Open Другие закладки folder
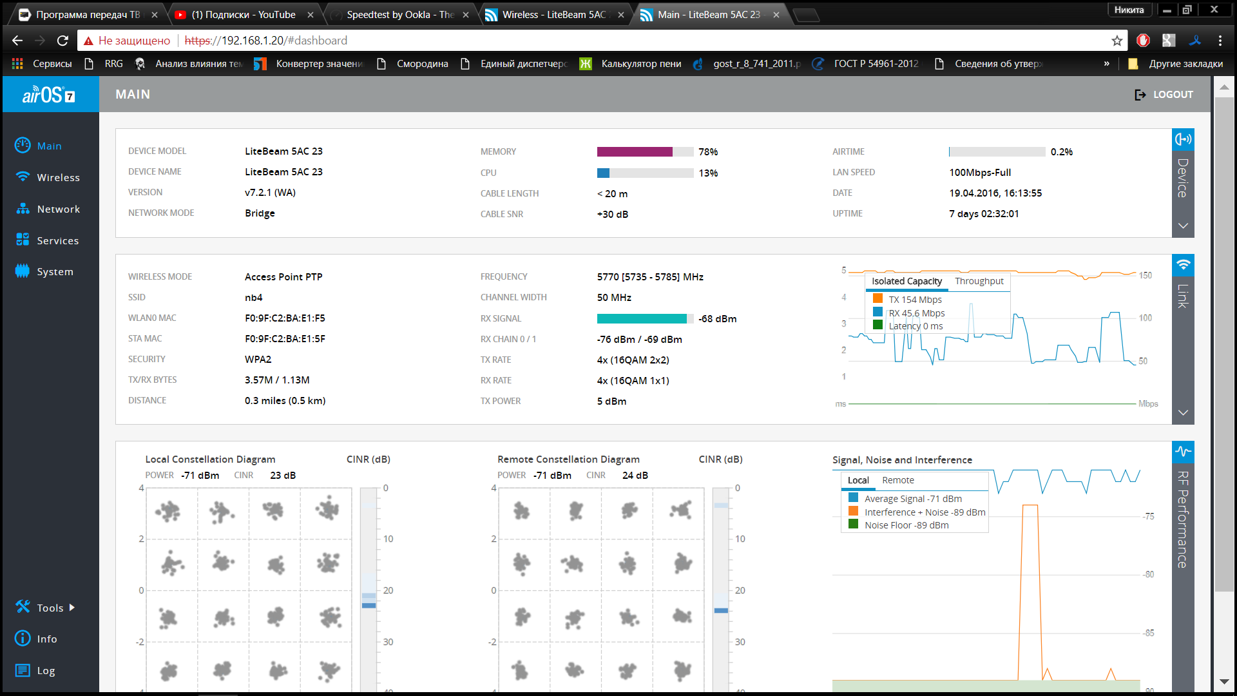 coord(1176,63)
